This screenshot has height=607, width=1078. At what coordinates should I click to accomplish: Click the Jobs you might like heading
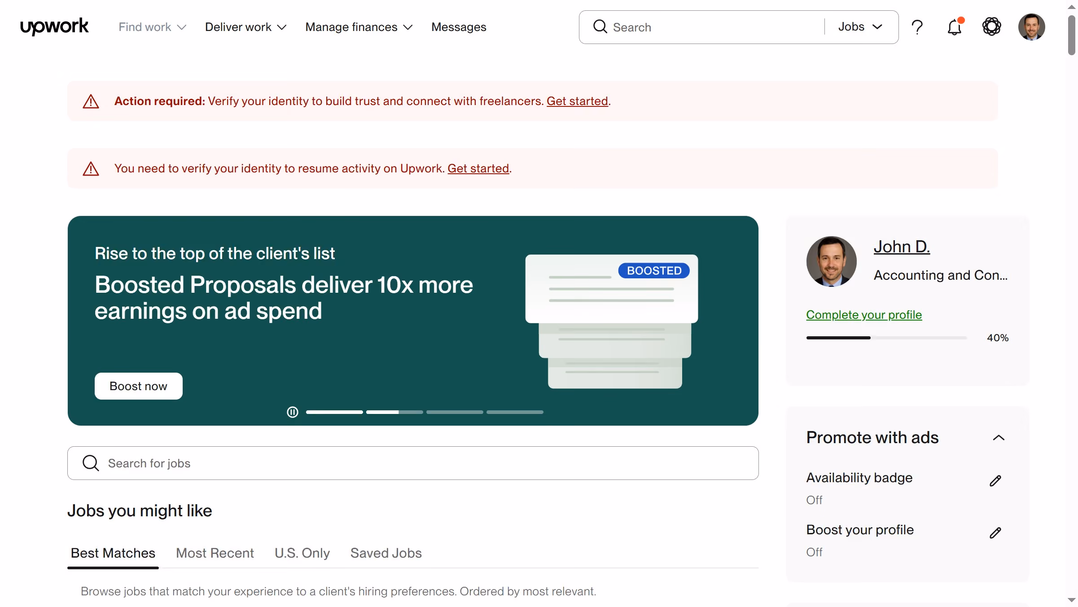[x=140, y=510]
